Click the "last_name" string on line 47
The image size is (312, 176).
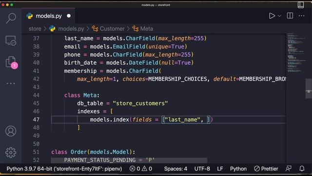(182, 119)
